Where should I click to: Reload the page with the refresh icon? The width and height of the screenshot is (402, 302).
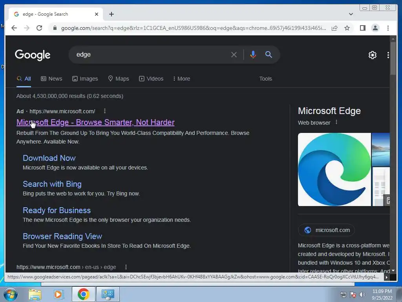coord(39,28)
